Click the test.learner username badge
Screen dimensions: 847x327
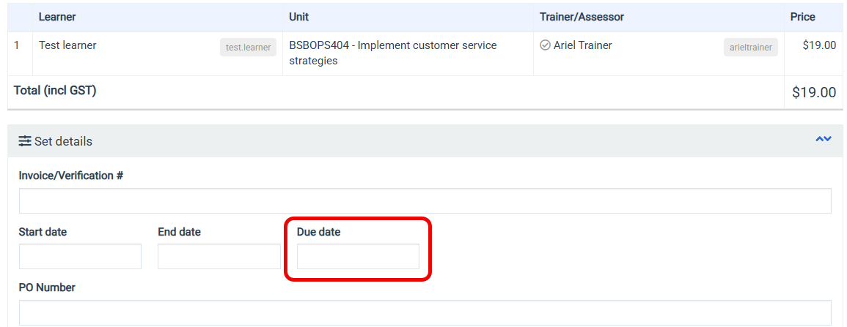point(248,48)
